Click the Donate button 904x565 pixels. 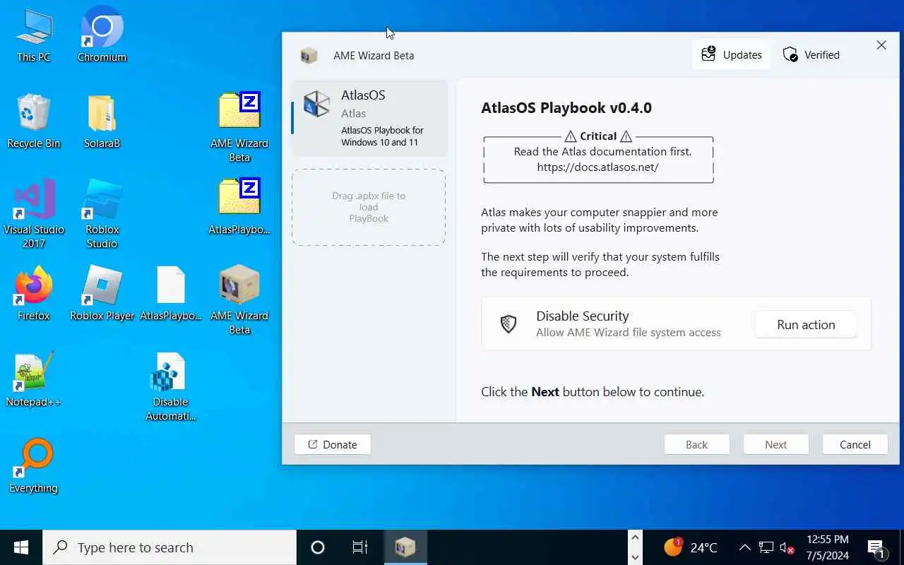click(x=332, y=444)
